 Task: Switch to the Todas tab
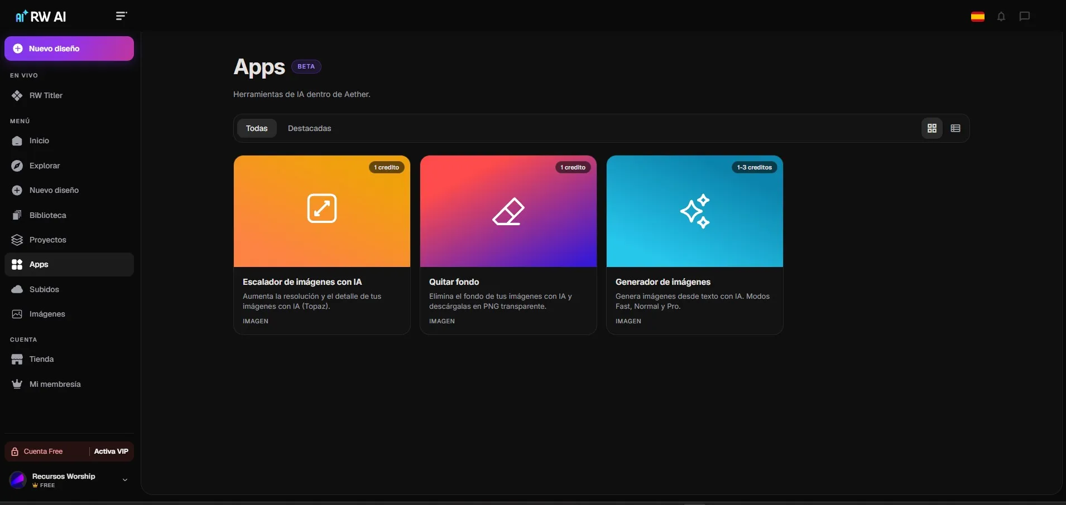pos(257,128)
